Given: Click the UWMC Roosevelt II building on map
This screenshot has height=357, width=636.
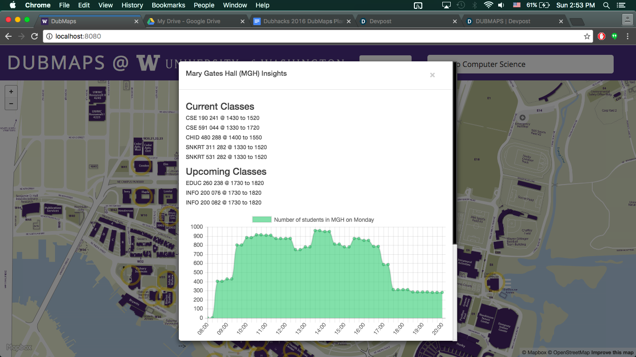Looking at the screenshot, I should click(x=98, y=94).
